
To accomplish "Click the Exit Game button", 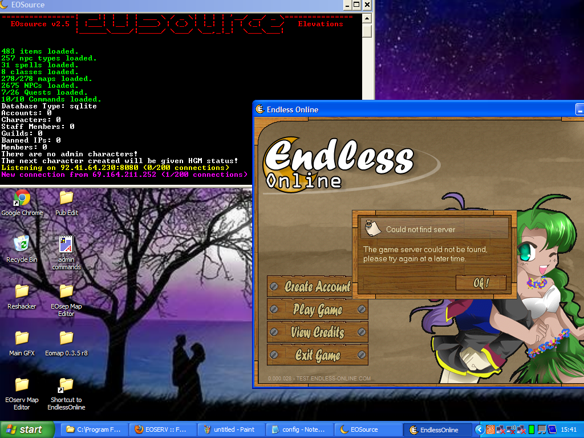I will coord(318,355).
